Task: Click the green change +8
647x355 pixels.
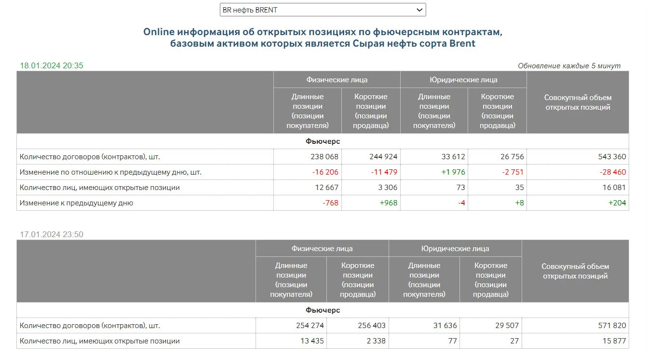Action: pos(519,203)
